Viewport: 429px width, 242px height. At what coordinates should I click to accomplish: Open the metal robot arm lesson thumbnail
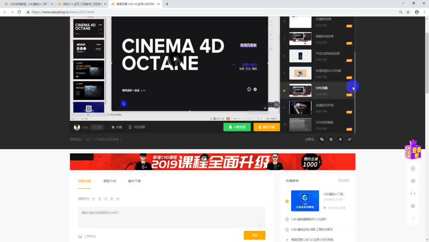[300, 108]
